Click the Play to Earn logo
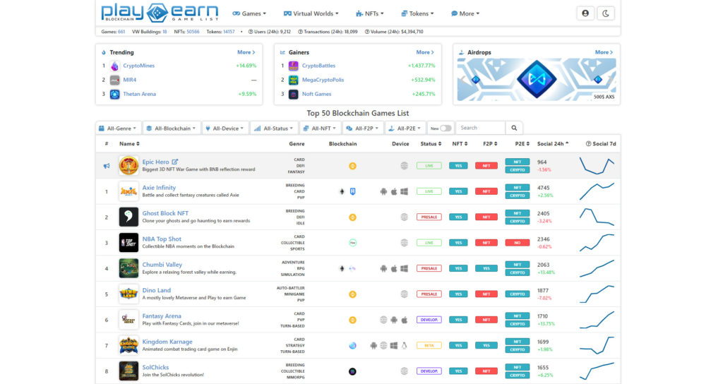The height and width of the screenshot is (384, 723). pos(160,13)
